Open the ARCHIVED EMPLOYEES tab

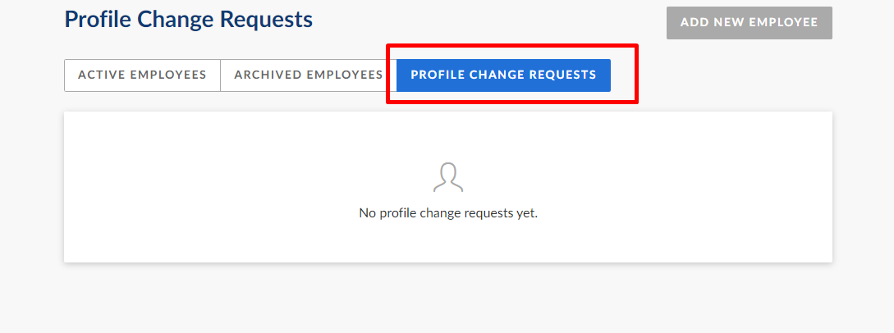point(309,75)
